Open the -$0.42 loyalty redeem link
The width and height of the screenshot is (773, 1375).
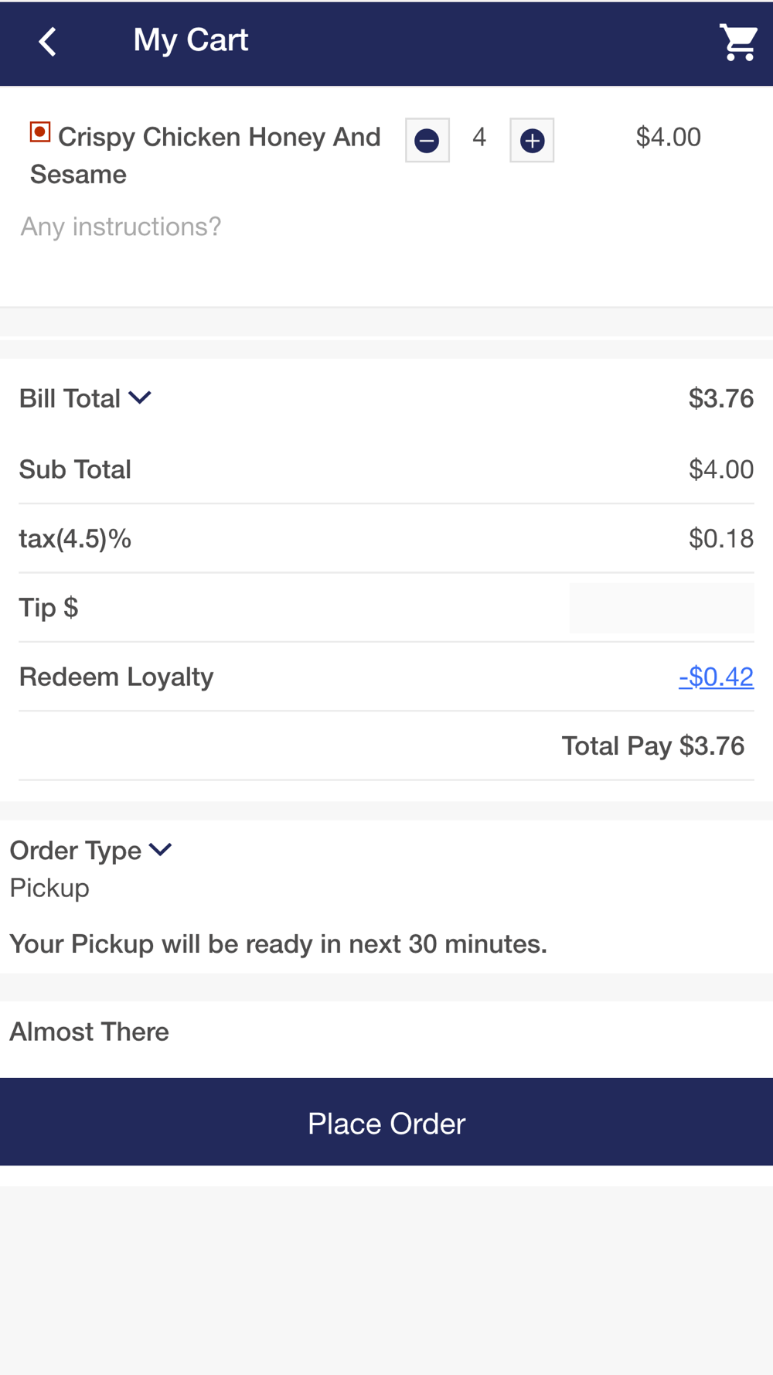pos(716,677)
